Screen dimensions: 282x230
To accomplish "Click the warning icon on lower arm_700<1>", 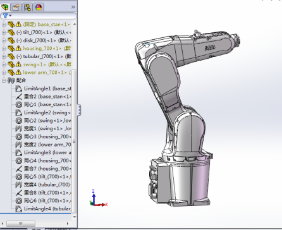I will point(18,72).
